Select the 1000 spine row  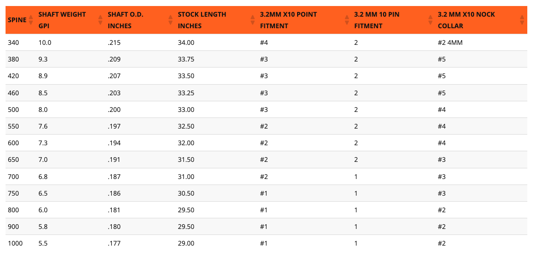(x=266, y=243)
